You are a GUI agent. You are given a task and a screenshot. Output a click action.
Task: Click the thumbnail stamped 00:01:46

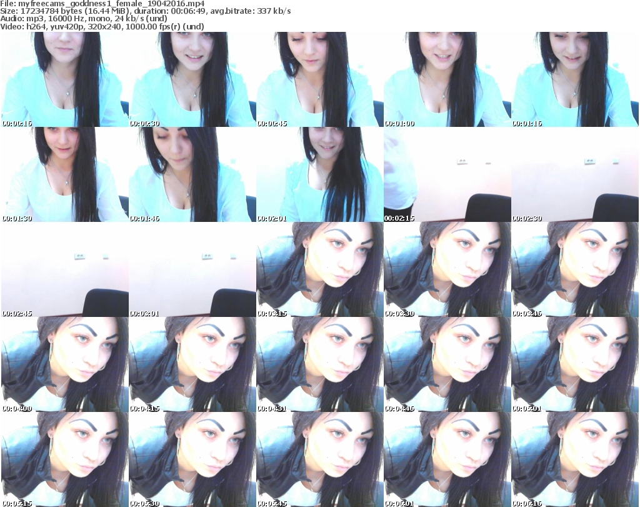(x=192, y=174)
